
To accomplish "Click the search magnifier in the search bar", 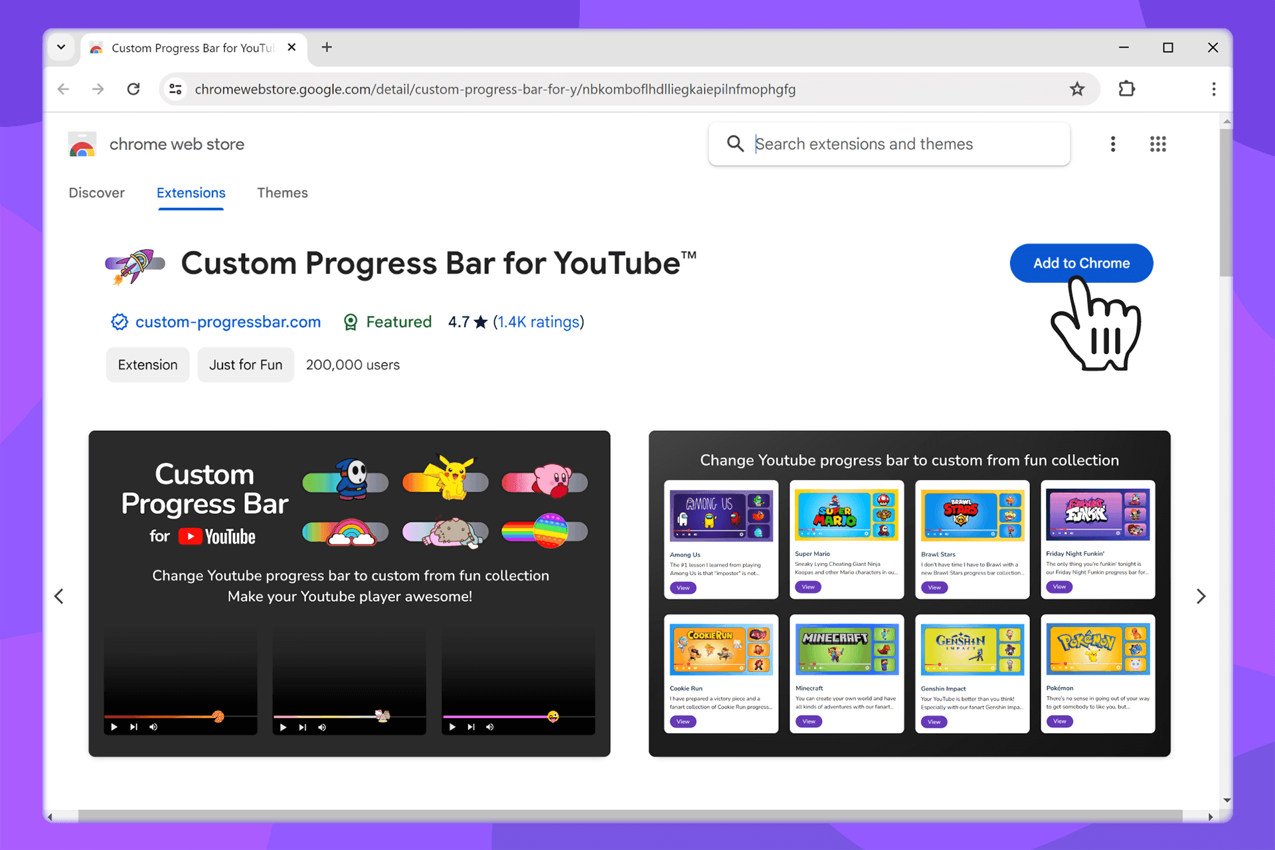I will pyautogui.click(x=735, y=144).
